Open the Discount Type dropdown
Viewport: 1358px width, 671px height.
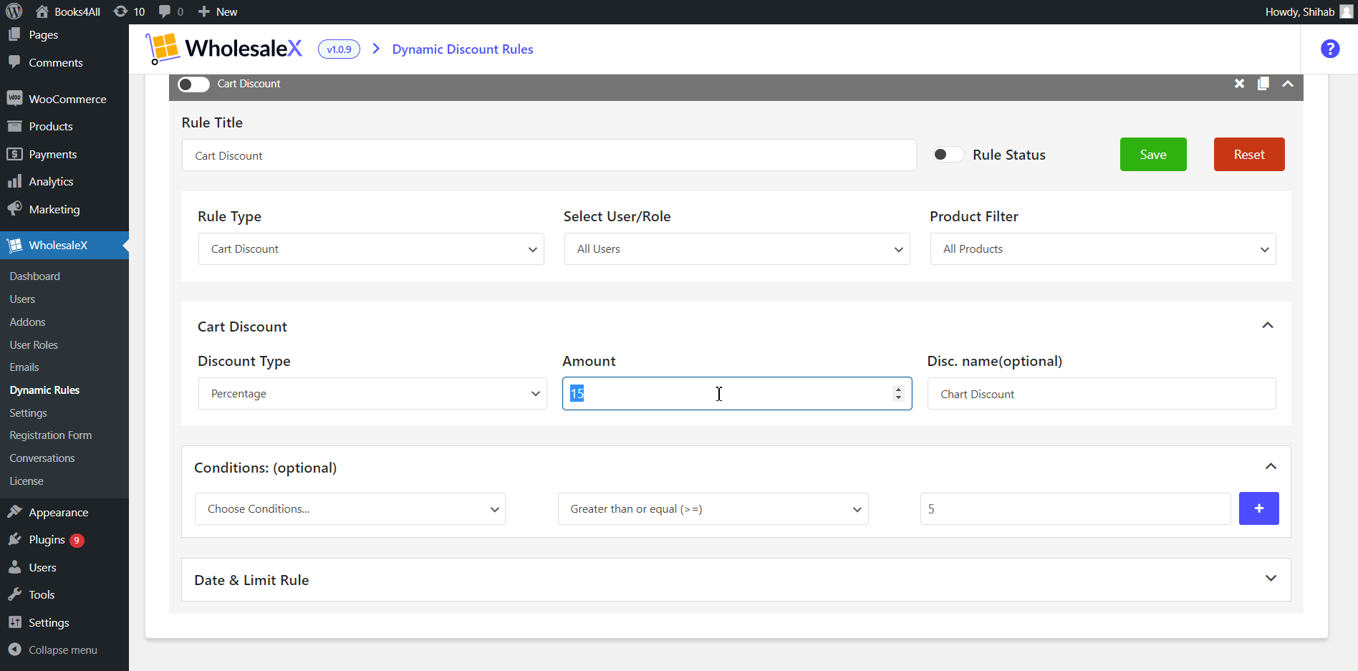(x=372, y=394)
